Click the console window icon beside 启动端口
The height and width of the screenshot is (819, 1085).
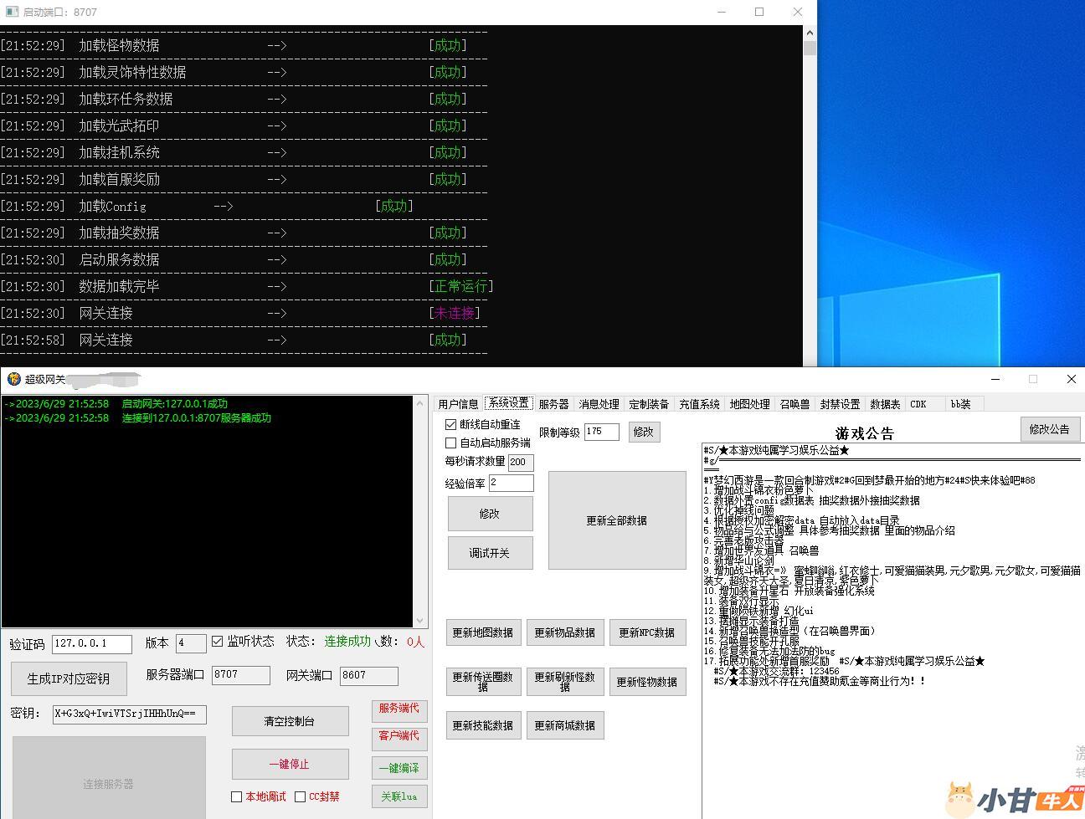pos(12,12)
